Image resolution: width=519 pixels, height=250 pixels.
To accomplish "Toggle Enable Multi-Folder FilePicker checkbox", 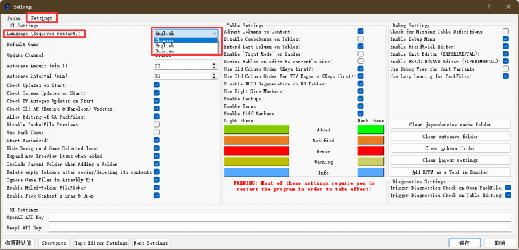I will click(x=156, y=188).
